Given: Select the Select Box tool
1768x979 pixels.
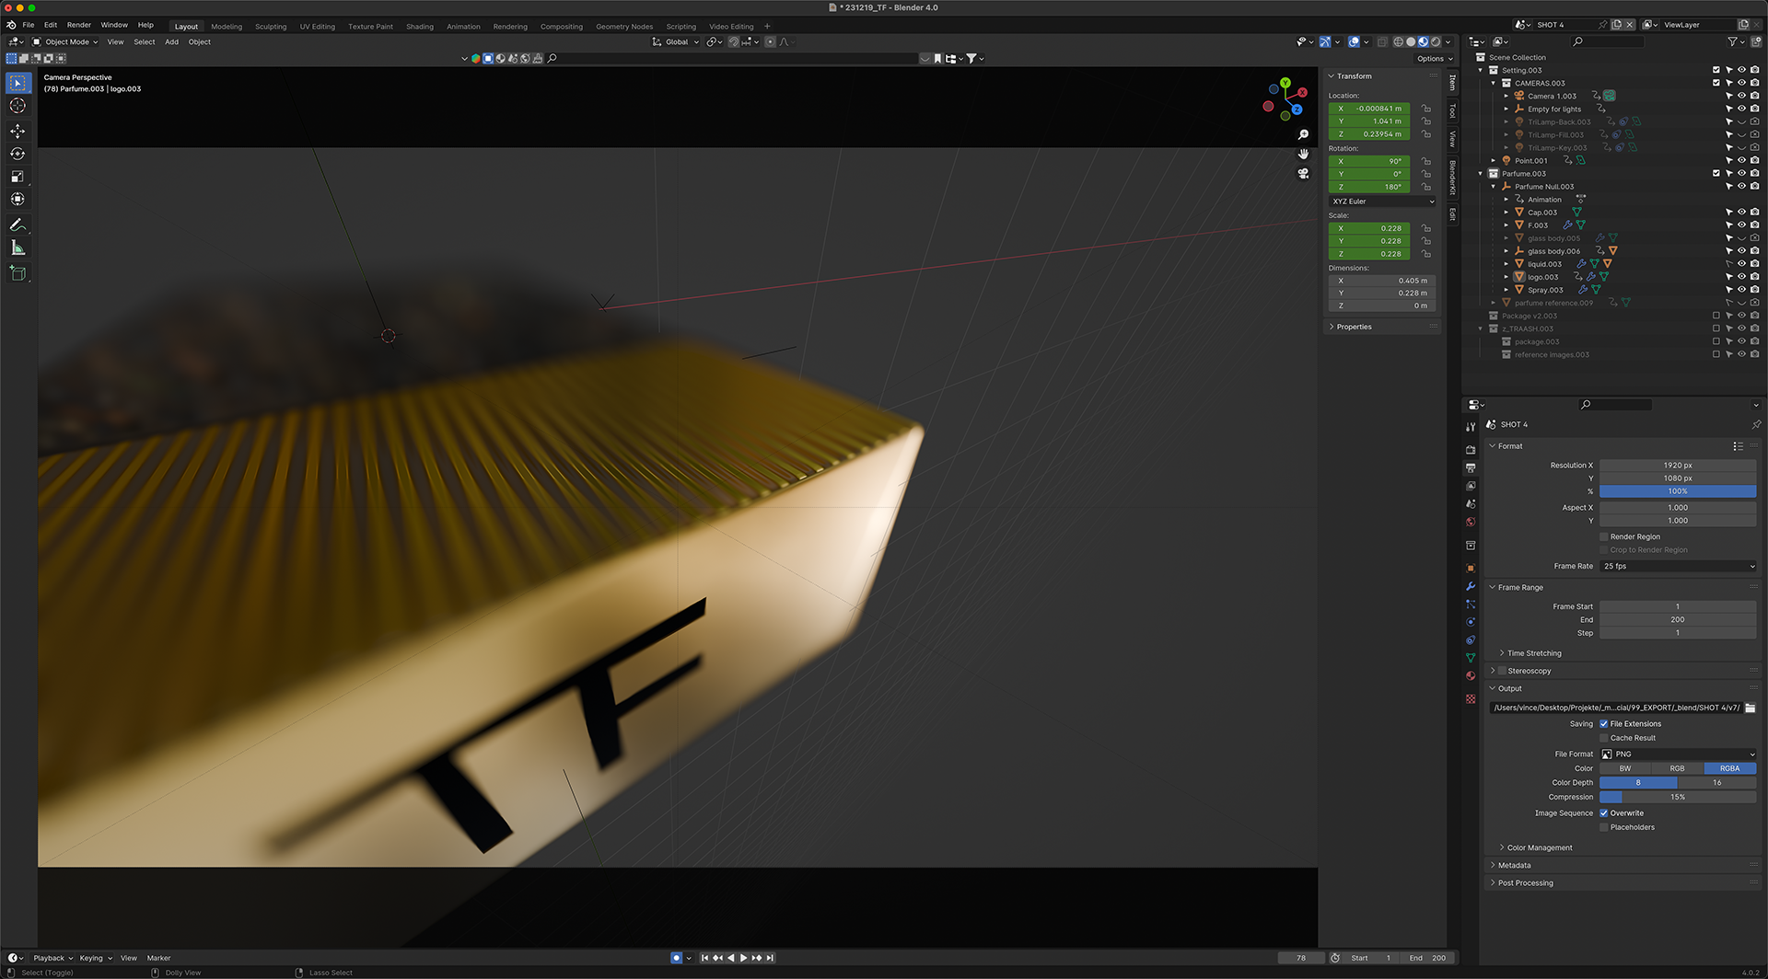Looking at the screenshot, I should click(17, 83).
